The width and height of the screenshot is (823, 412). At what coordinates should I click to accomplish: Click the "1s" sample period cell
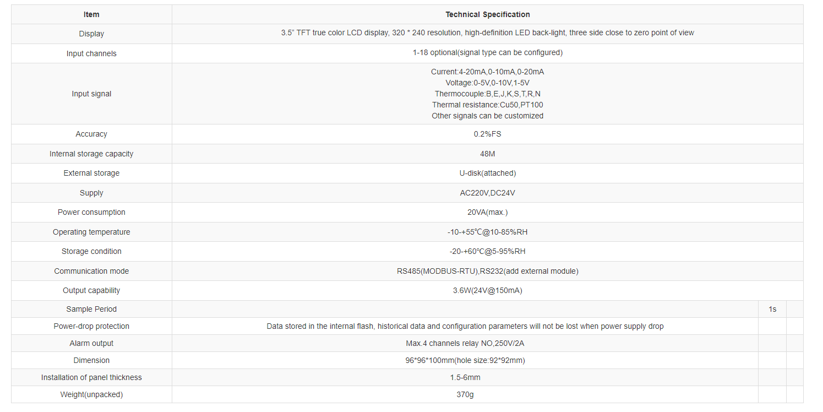pos(772,309)
